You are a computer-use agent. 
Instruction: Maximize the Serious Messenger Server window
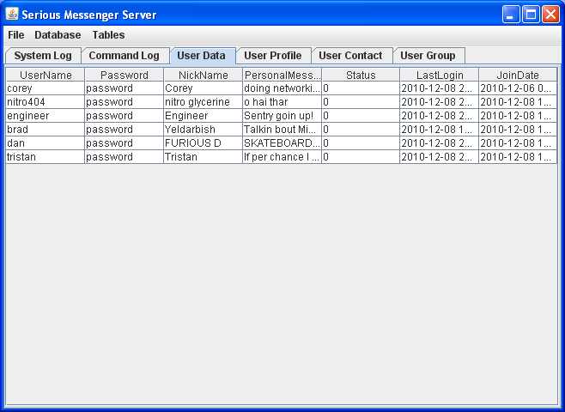[x=531, y=15]
